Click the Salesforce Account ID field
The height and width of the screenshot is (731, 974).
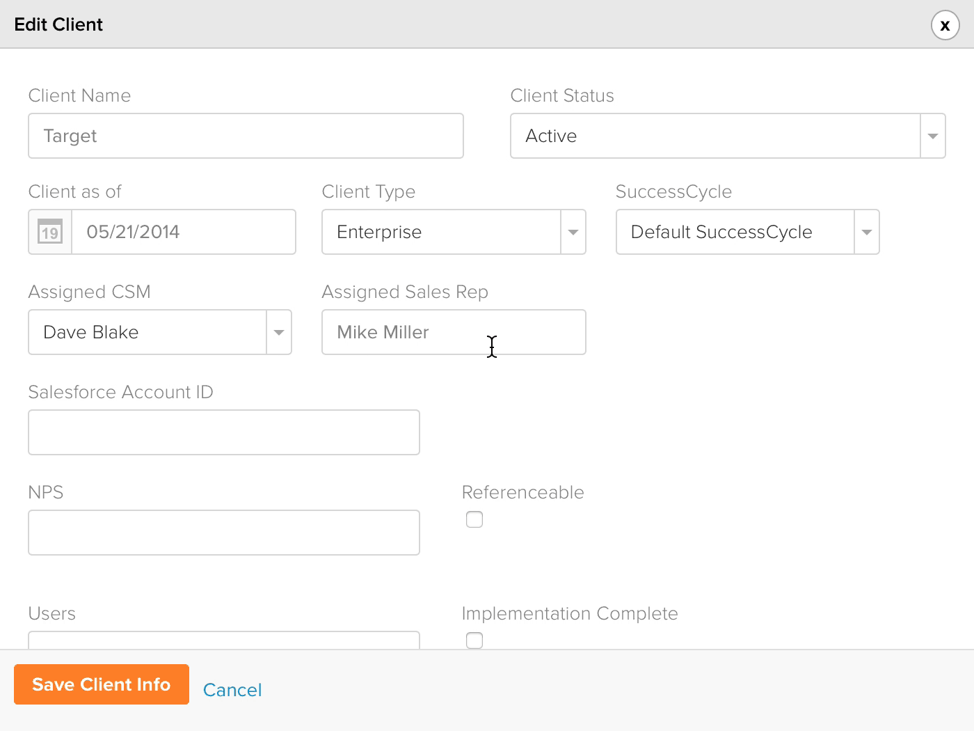coord(224,432)
